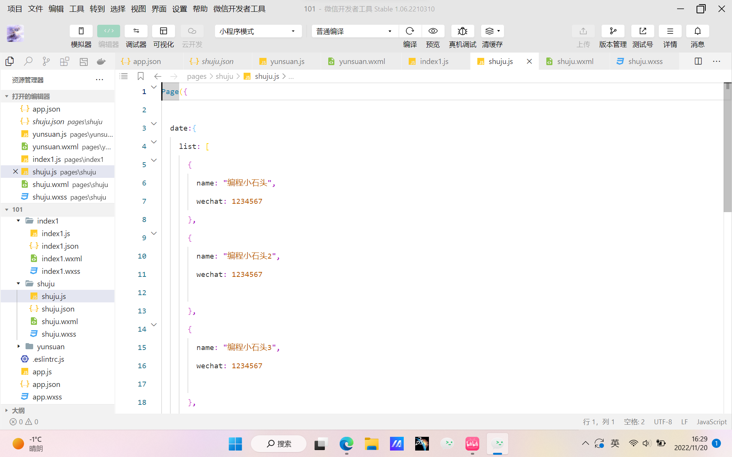
Task: Click the Compile refresh icon
Action: [410, 31]
